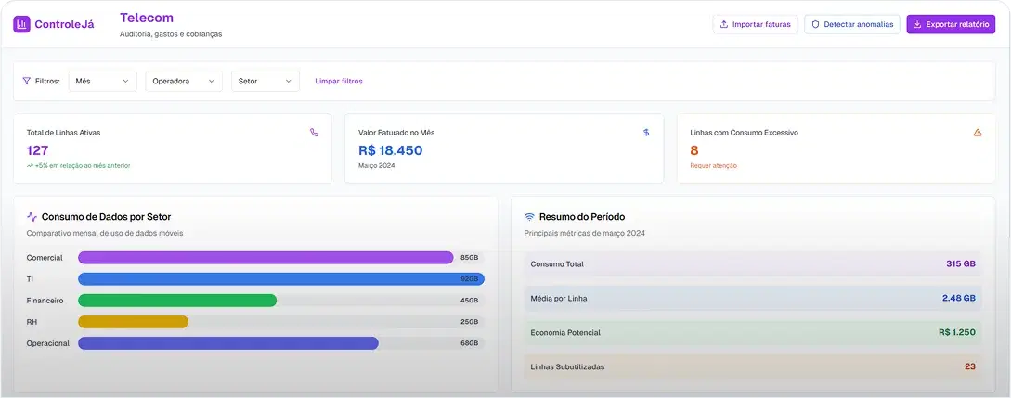1011x398 pixels.
Task: Click the Limpar filtros link
Action: tap(339, 82)
